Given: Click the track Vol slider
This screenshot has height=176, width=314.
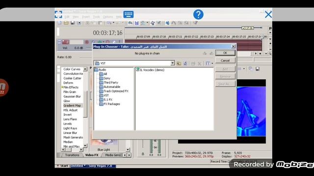Looking at the screenshot, I should pyautogui.click(x=89, y=48).
